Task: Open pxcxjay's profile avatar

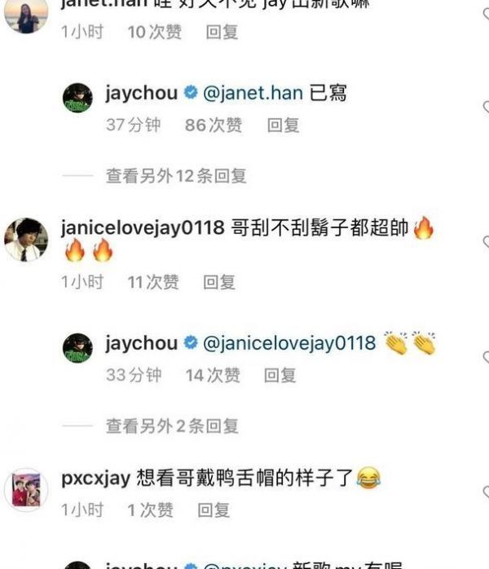Action: [x=26, y=490]
